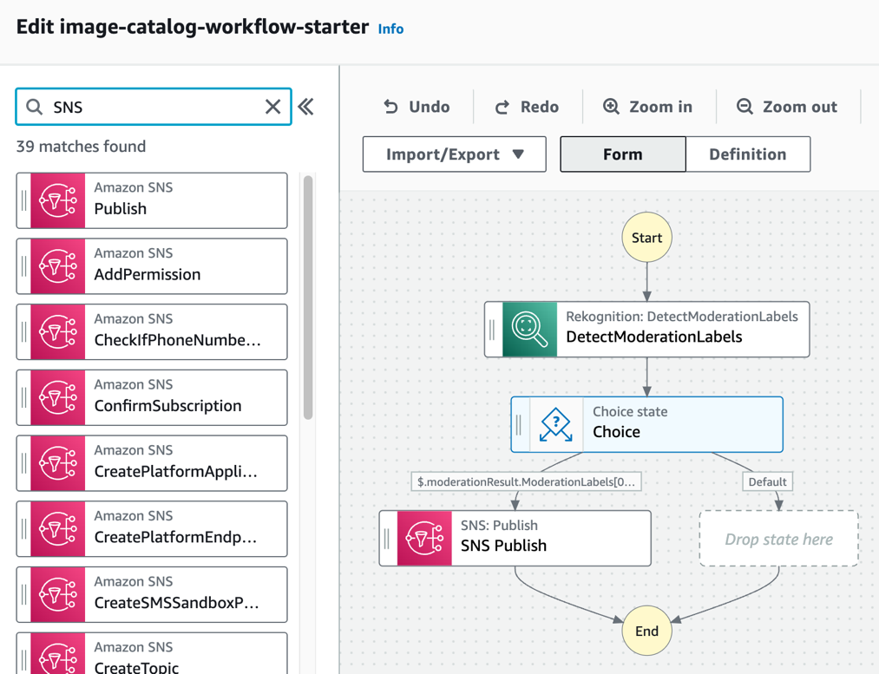Select the DetectModerationLabels state label
The image size is (879, 674).
[654, 337]
